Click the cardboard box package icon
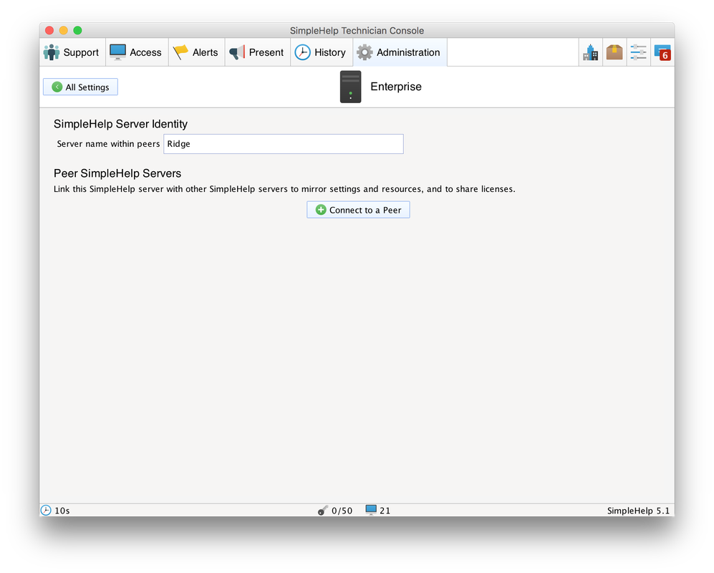The image size is (714, 573). [614, 53]
